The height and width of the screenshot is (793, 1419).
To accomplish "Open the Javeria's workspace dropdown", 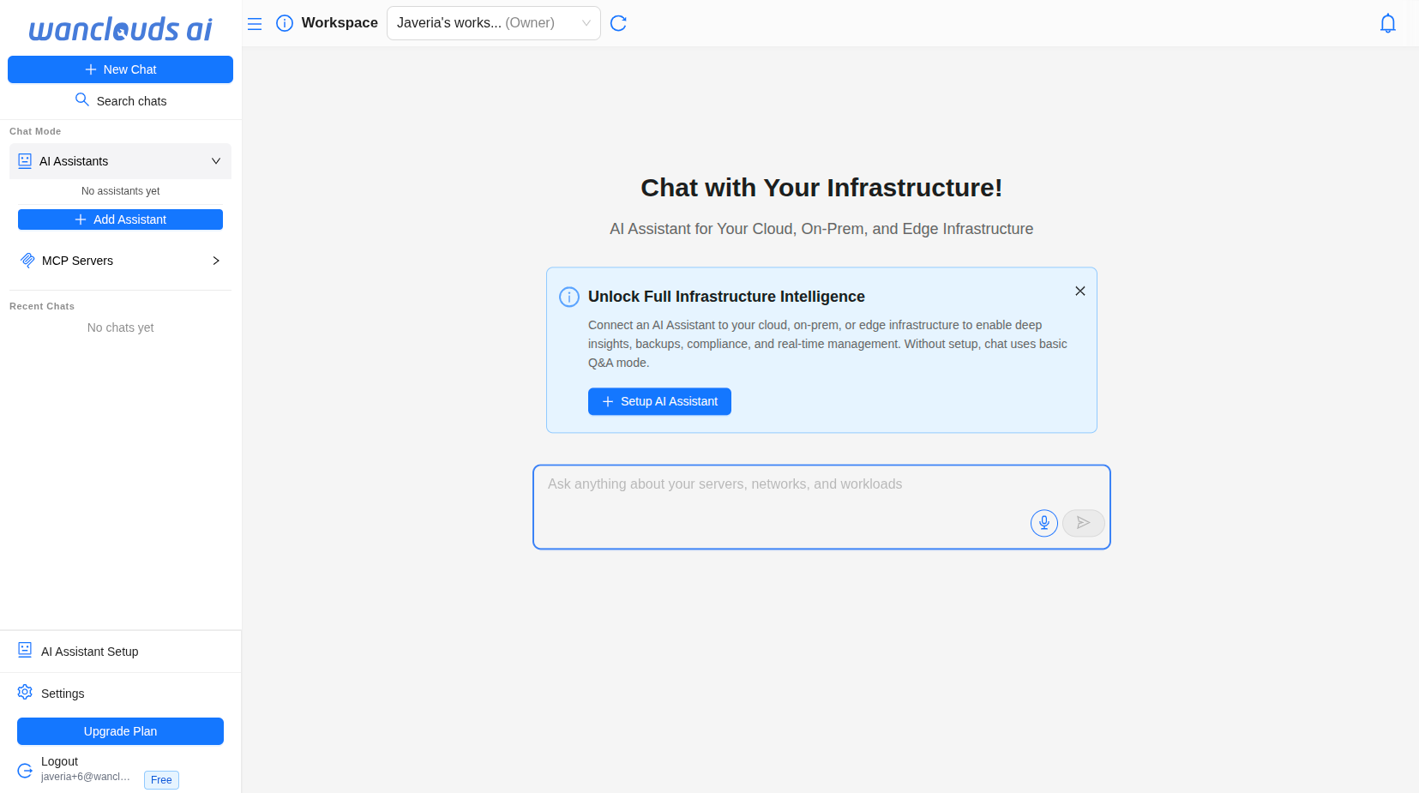I will coord(493,23).
